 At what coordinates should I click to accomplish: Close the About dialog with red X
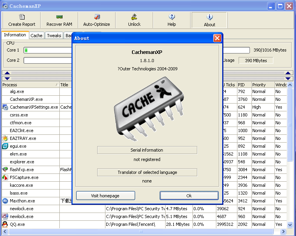pyautogui.click(x=217, y=38)
